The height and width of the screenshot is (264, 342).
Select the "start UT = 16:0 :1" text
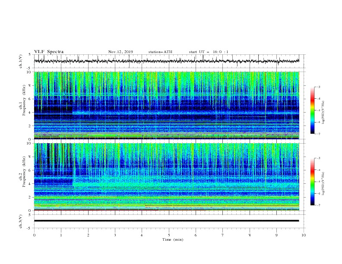208,52
